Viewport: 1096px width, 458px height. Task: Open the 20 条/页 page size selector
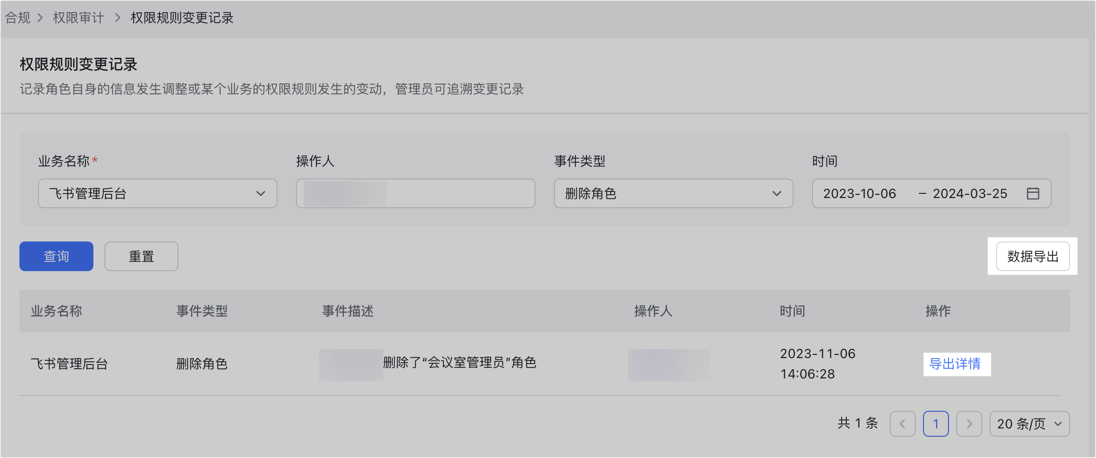(x=1029, y=424)
